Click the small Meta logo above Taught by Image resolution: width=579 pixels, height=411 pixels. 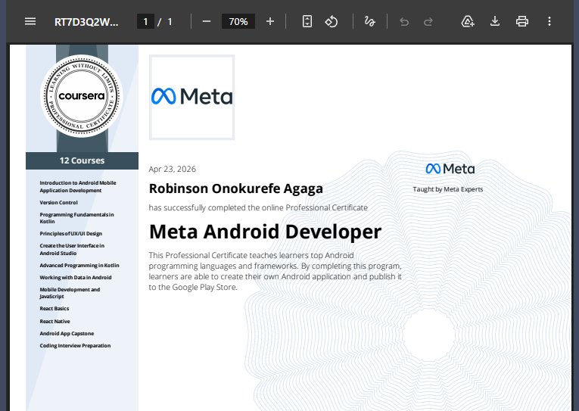pyautogui.click(x=450, y=169)
